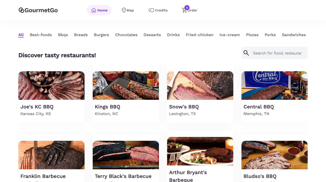This screenshot has height=182, width=326.
Task: Filter by Fried-chicken
Action: pyautogui.click(x=199, y=35)
